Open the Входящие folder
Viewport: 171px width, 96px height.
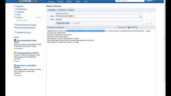20,6
